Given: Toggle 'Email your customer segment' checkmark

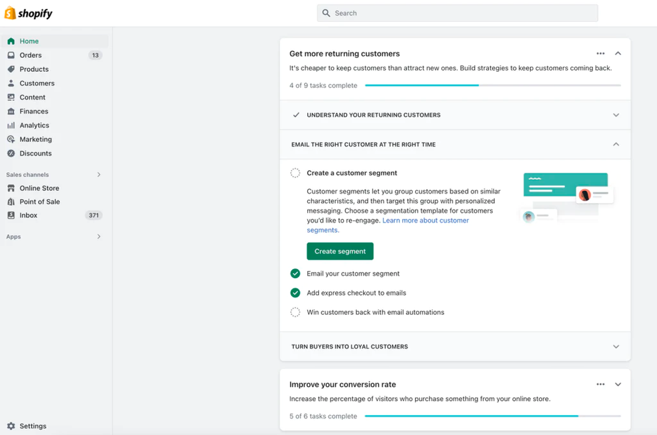Looking at the screenshot, I should (295, 274).
